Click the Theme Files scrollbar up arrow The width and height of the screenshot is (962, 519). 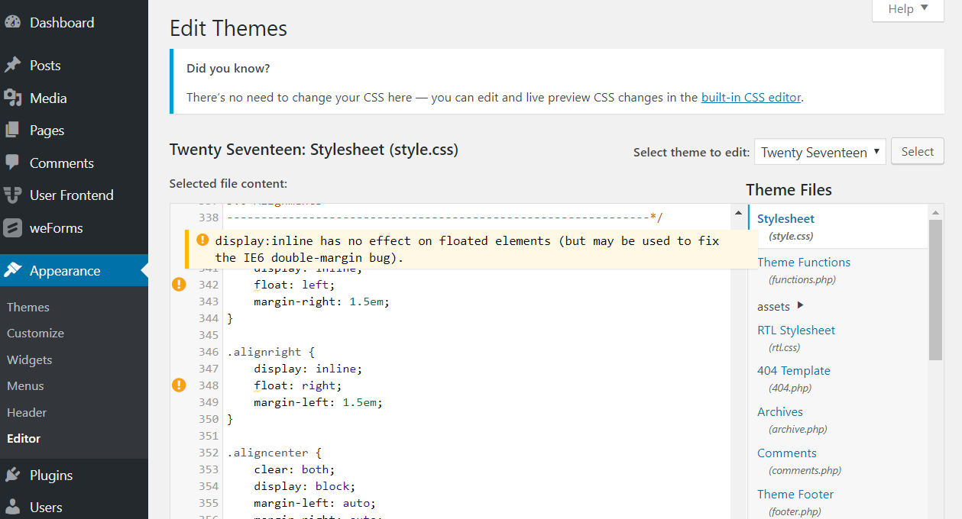click(936, 212)
